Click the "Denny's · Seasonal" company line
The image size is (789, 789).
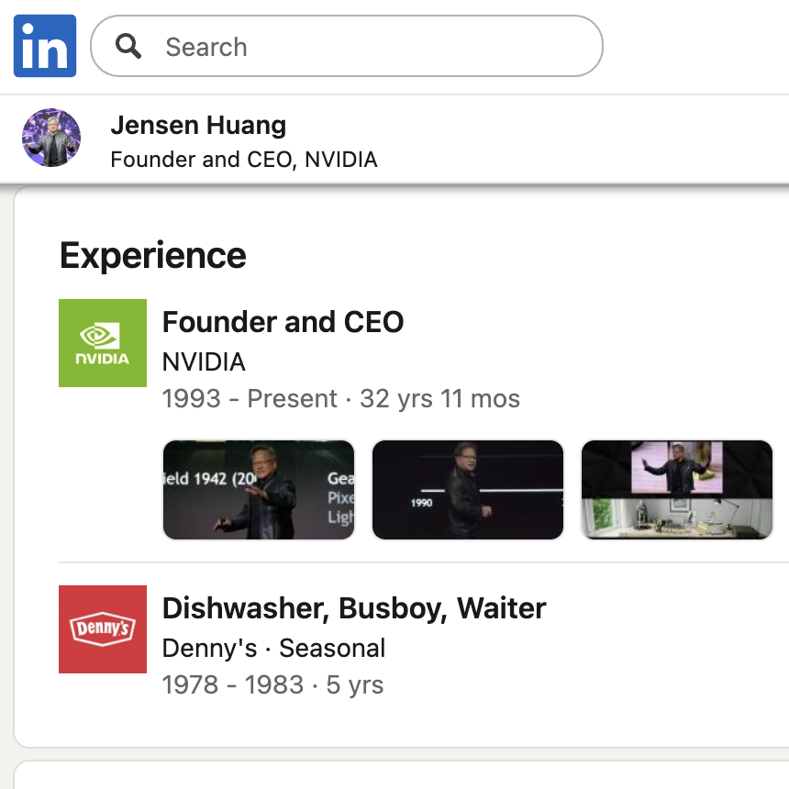273,648
